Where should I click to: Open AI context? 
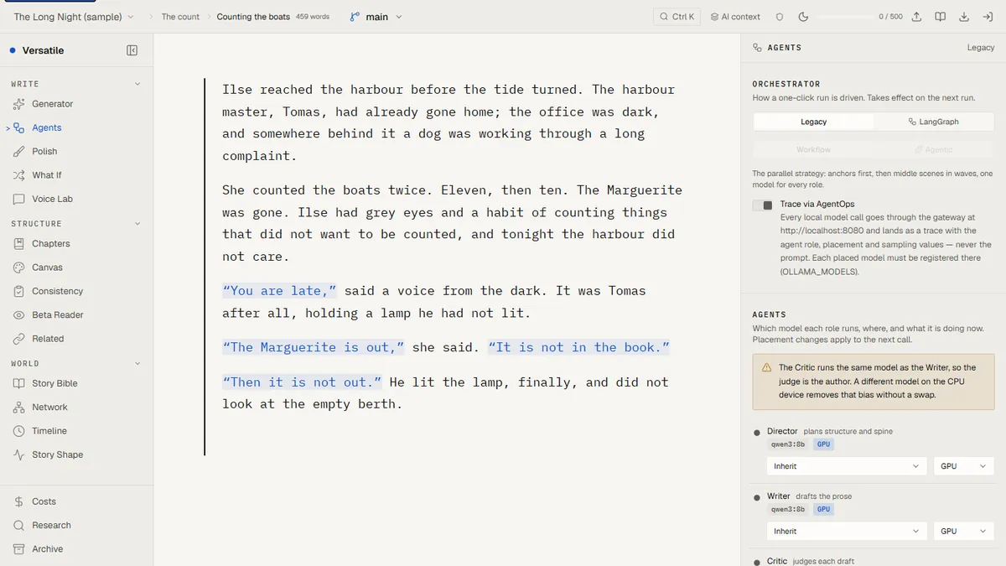pos(735,17)
